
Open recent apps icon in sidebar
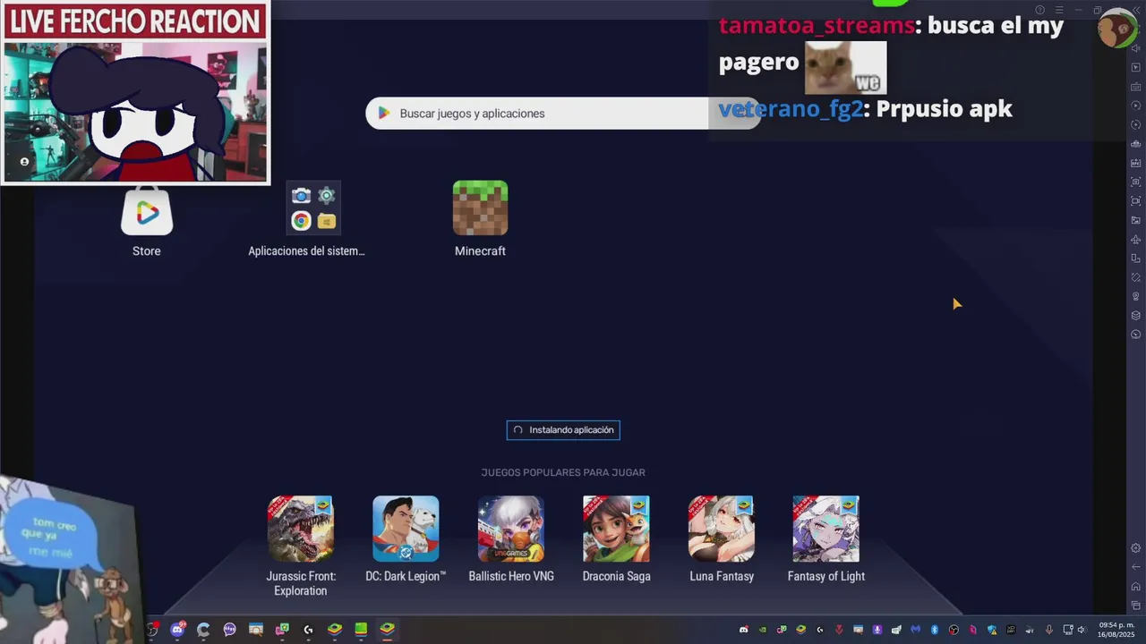point(1136,606)
